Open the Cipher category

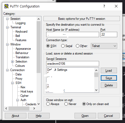click(25, 96)
